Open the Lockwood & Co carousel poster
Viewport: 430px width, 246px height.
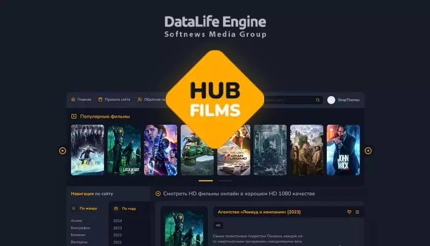124,150
